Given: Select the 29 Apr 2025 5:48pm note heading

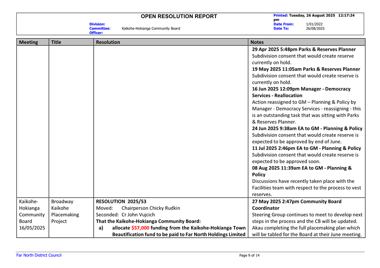Looking at the screenshot, I should 304,49.
